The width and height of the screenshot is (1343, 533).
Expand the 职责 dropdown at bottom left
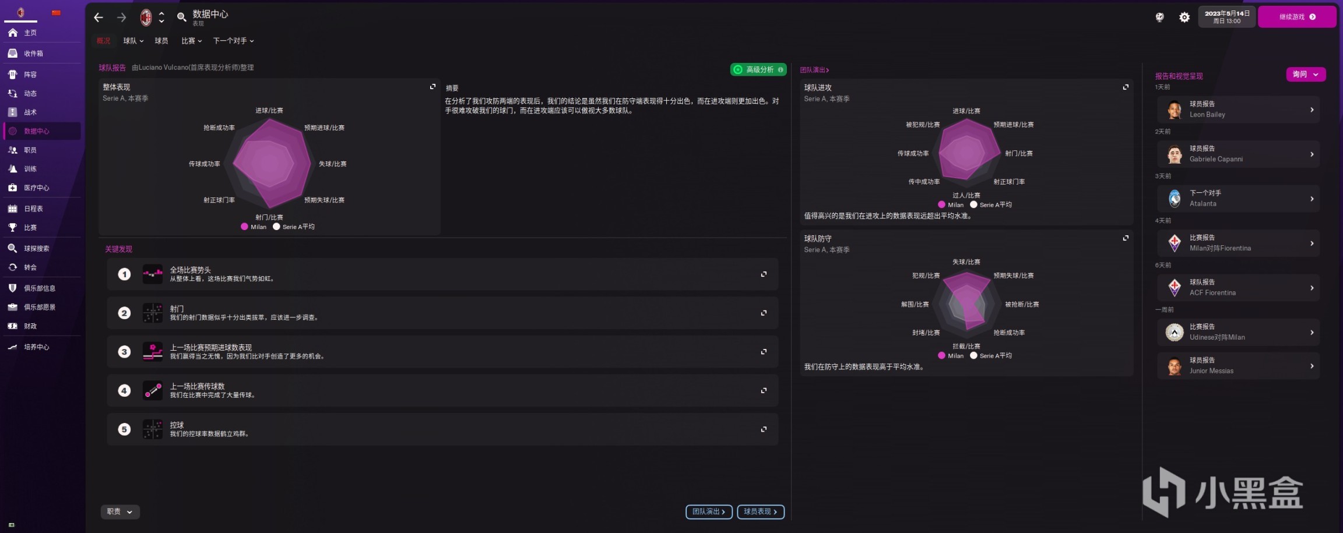[119, 511]
